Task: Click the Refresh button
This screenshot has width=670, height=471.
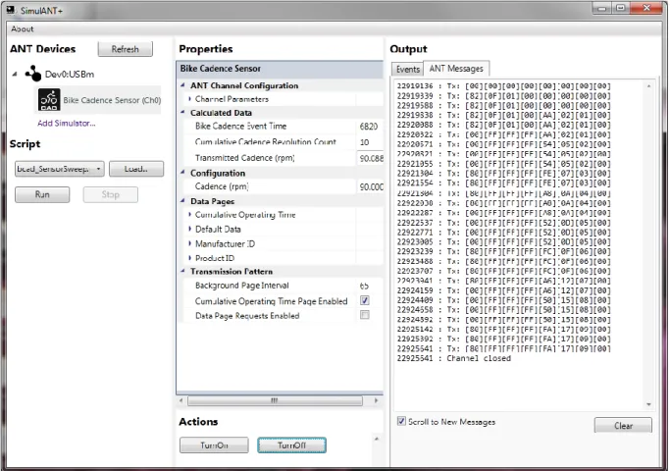Action: [126, 49]
